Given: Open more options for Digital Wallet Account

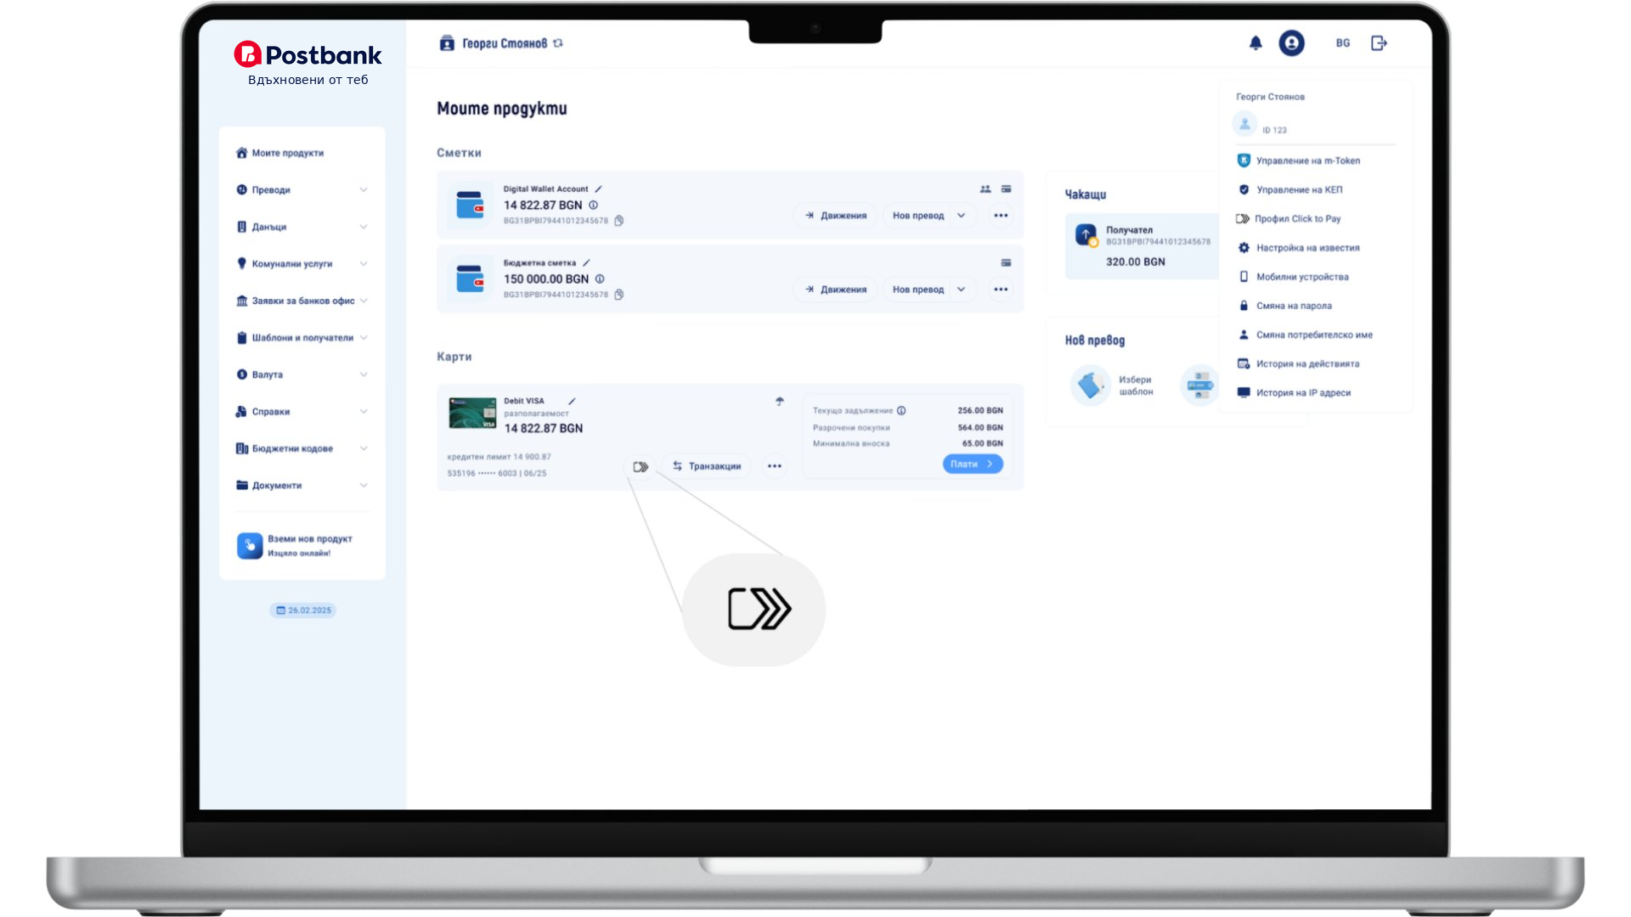Looking at the screenshot, I should 1001,216.
